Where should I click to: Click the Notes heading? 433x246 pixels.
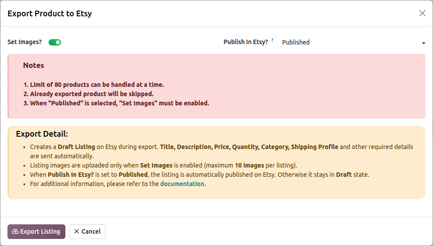(x=34, y=65)
